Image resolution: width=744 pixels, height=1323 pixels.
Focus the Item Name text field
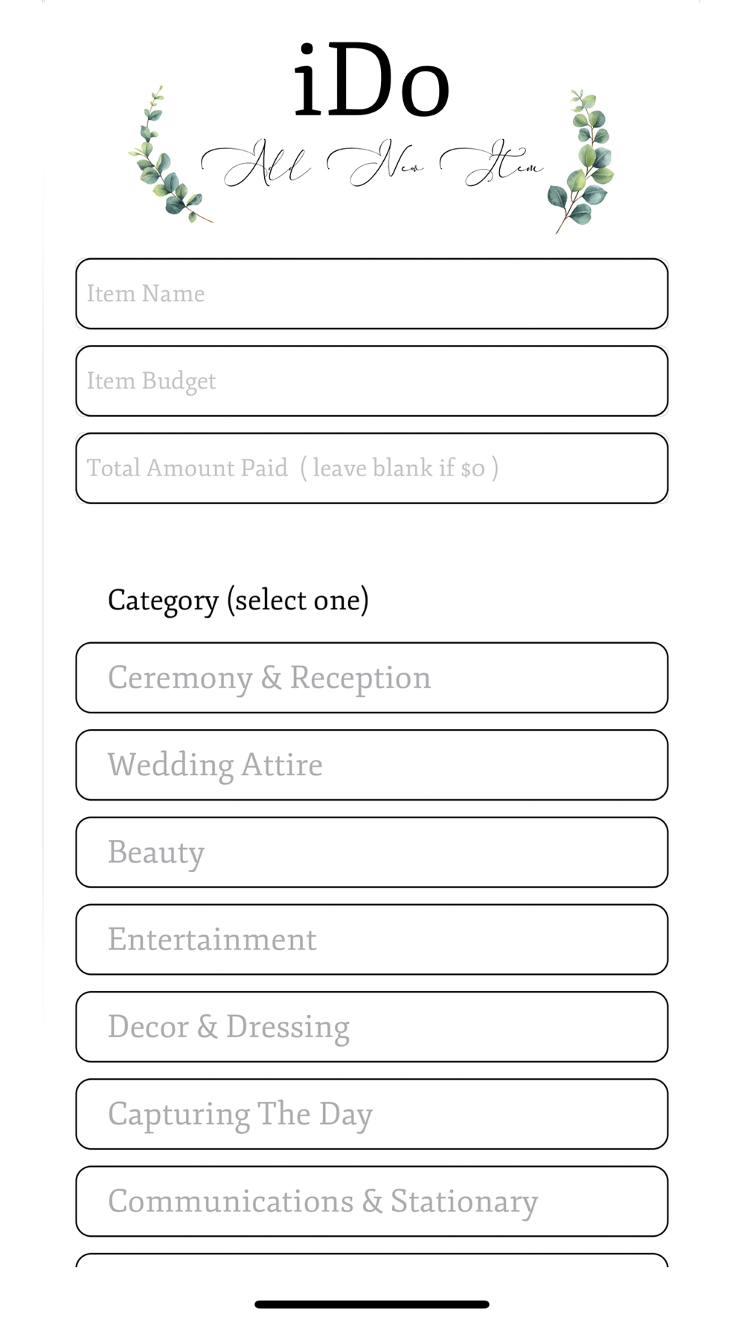pyautogui.click(x=371, y=294)
